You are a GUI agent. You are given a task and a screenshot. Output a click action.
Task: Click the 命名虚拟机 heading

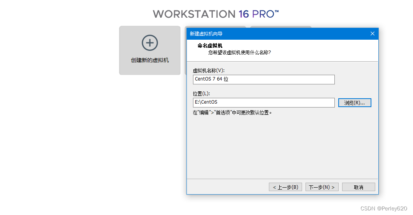pyautogui.click(x=210, y=45)
